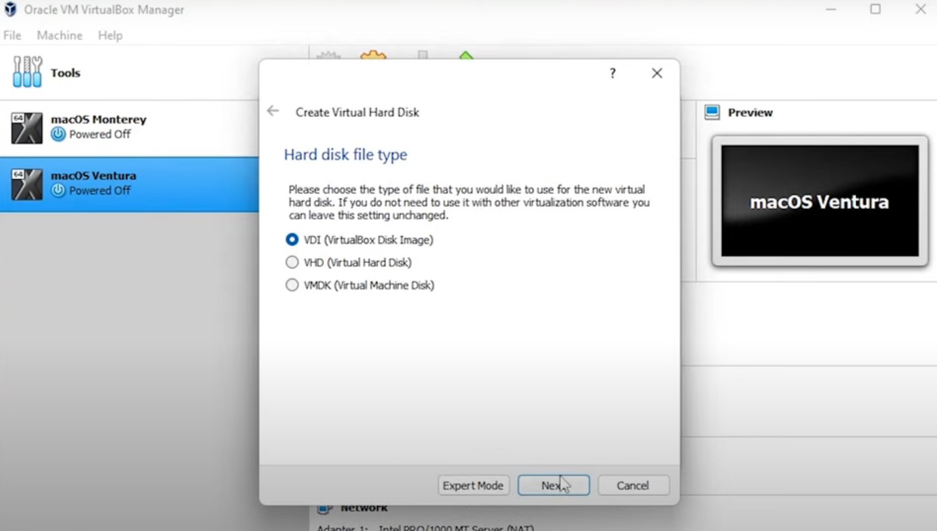Choose VHD (Virtual Hard Disk) radio button
The height and width of the screenshot is (531, 937).
(292, 263)
